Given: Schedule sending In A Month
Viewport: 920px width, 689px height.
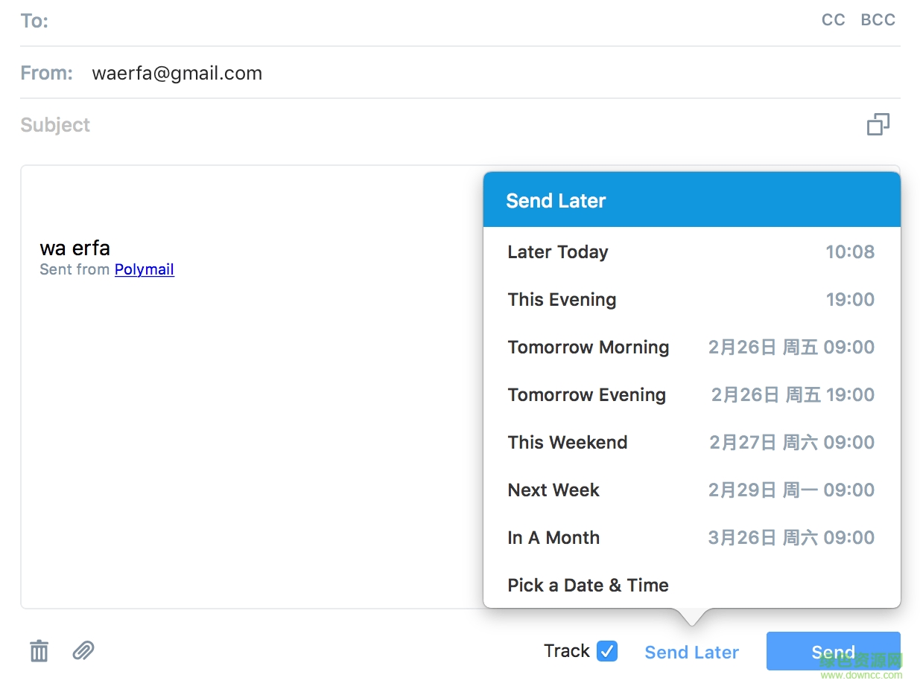Looking at the screenshot, I should click(x=691, y=538).
